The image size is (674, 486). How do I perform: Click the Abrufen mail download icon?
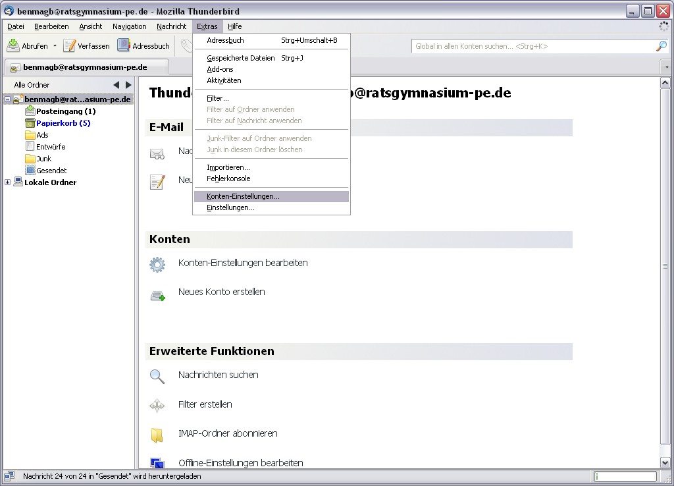point(13,45)
